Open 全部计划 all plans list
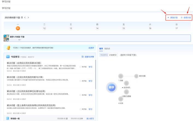Image resolution: width=193 pixels, height=121 pixels. click(186, 17)
